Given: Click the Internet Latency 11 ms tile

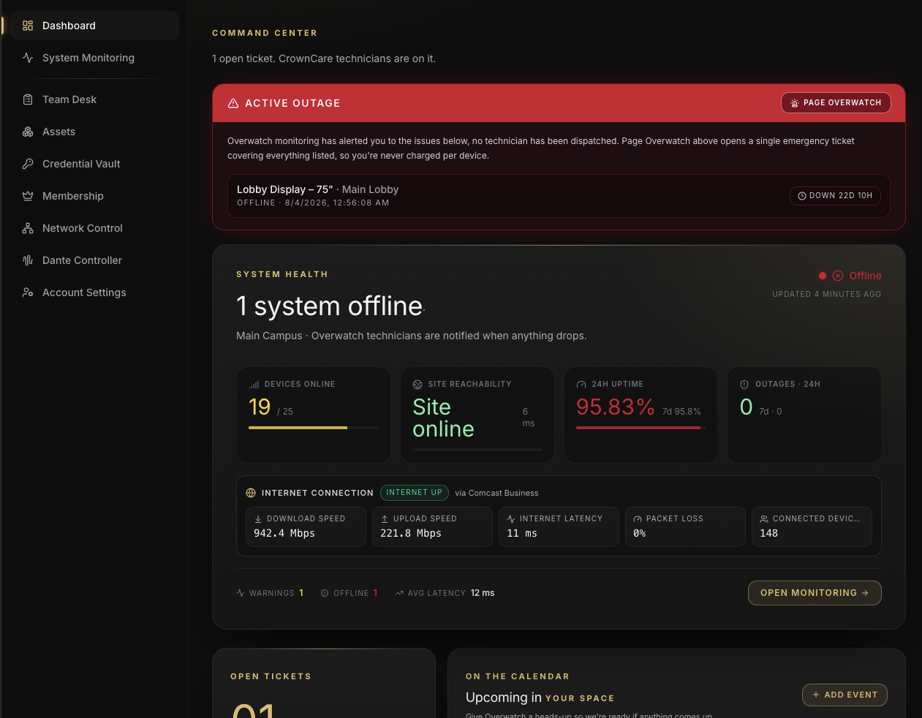Looking at the screenshot, I should pos(559,526).
